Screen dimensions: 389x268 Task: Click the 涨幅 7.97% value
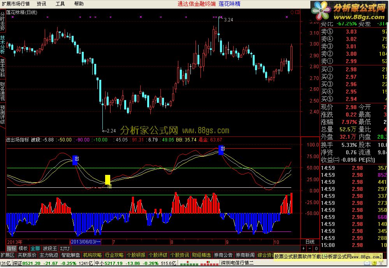[x=349, y=122]
